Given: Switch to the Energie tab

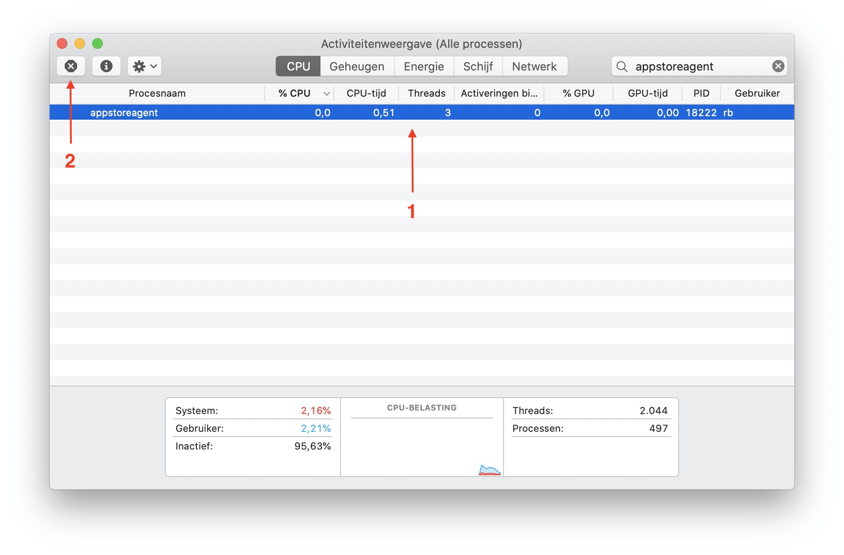Looking at the screenshot, I should click(424, 66).
